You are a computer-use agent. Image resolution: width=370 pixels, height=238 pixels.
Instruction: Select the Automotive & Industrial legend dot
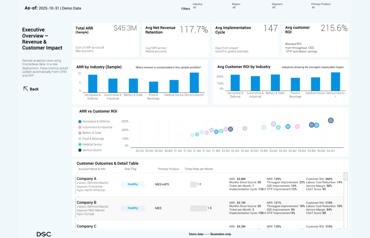(x=79, y=127)
